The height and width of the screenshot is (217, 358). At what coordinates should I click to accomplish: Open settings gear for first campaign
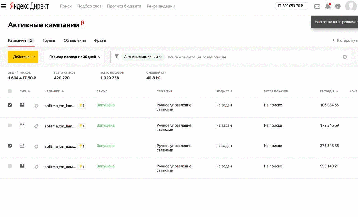point(36,106)
